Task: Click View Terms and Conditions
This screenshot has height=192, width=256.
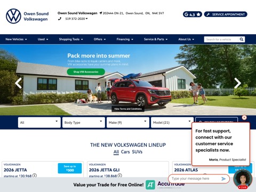Action: click(128, 109)
